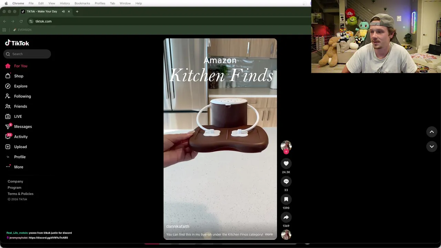Screen dimensions: 441x248
Task: Open the Tab menu
Action: coord(112,3)
